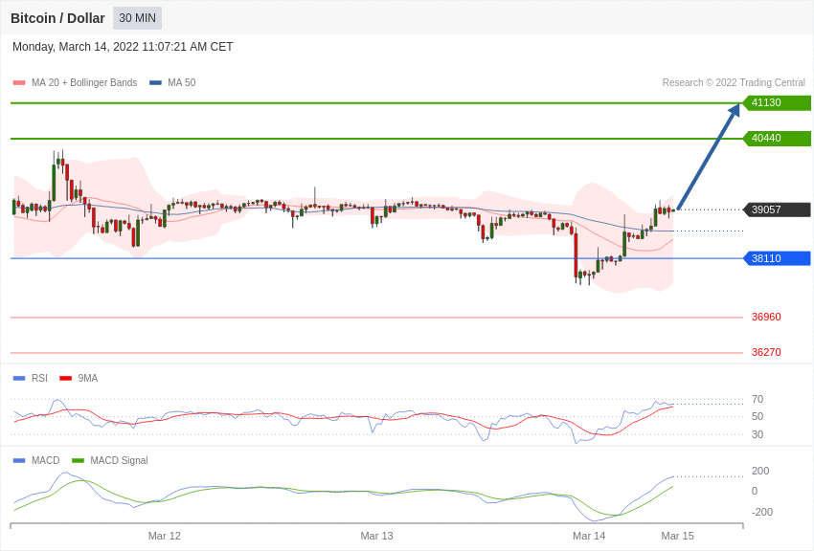The width and height of the screenshot is (814, 551).
Task: Click the MA 50 legend label
Action: pos(182,82)
